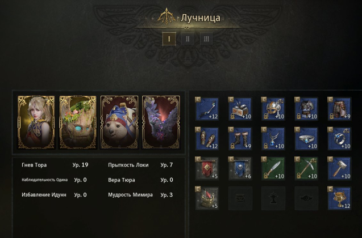Viewport: 362px width, 238px height.
Task: Select the gauntlets slot +12
Action: (x=207, y=138)
